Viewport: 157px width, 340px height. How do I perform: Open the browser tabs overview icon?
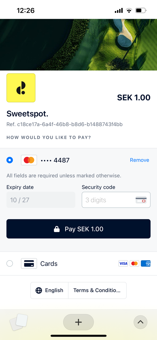tap(19, 322)
